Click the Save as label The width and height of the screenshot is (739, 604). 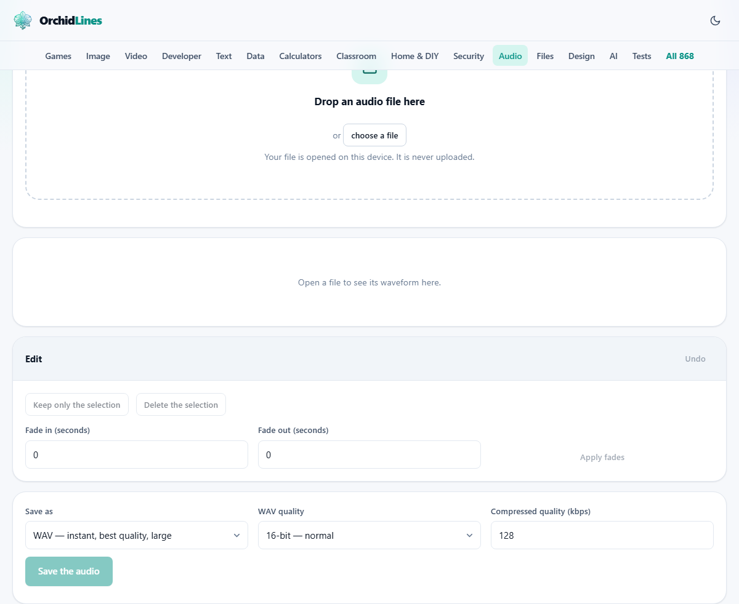click(x=39, y=511)
